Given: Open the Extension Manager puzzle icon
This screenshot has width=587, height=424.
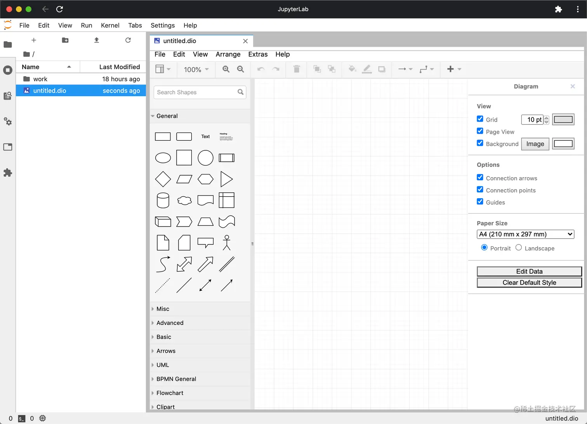Looking at the screenshot, I should pos(8,173).
